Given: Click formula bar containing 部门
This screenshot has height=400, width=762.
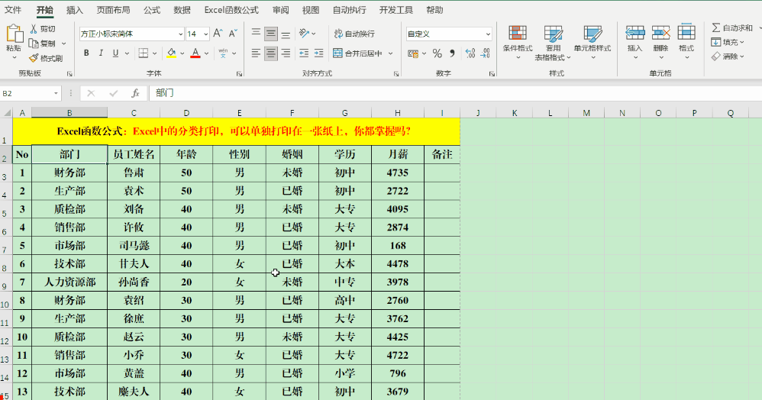Looking at the screenshot, I should point(455,93).
